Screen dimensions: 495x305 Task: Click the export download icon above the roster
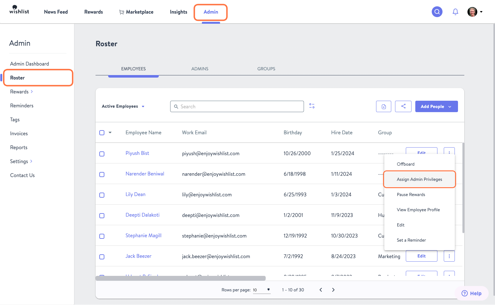[x=383, y=106]
